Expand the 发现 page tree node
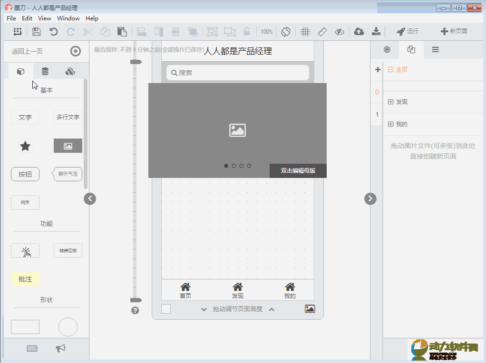The width and height of the screenshot is (486, 363). [390, 102]
